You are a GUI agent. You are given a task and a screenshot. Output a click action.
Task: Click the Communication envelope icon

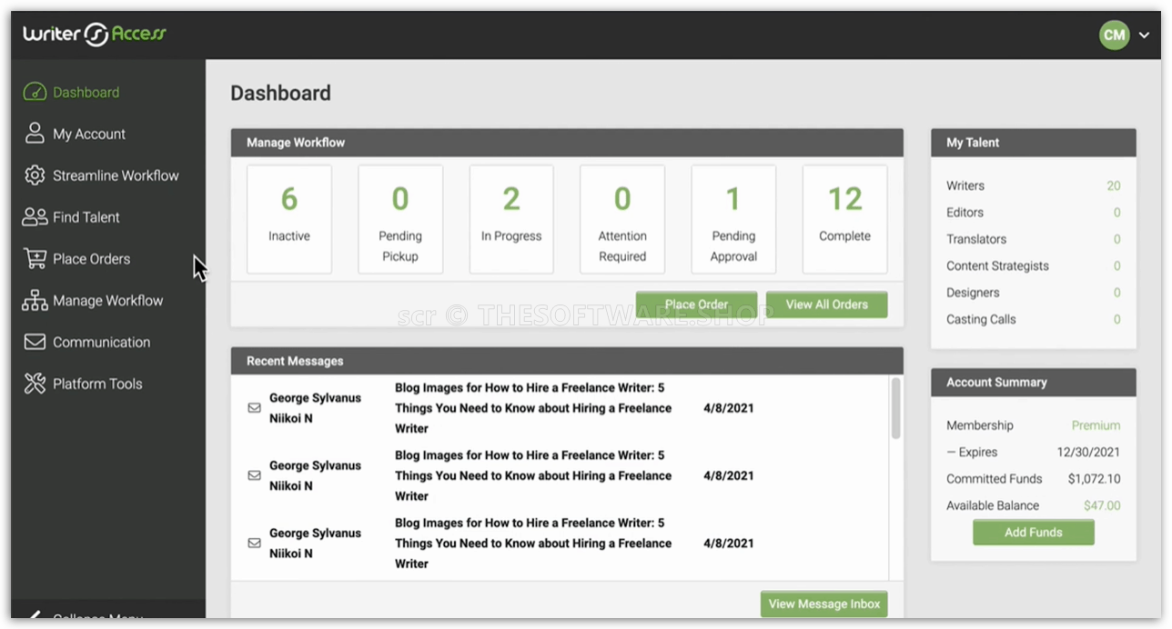(35, 343)
